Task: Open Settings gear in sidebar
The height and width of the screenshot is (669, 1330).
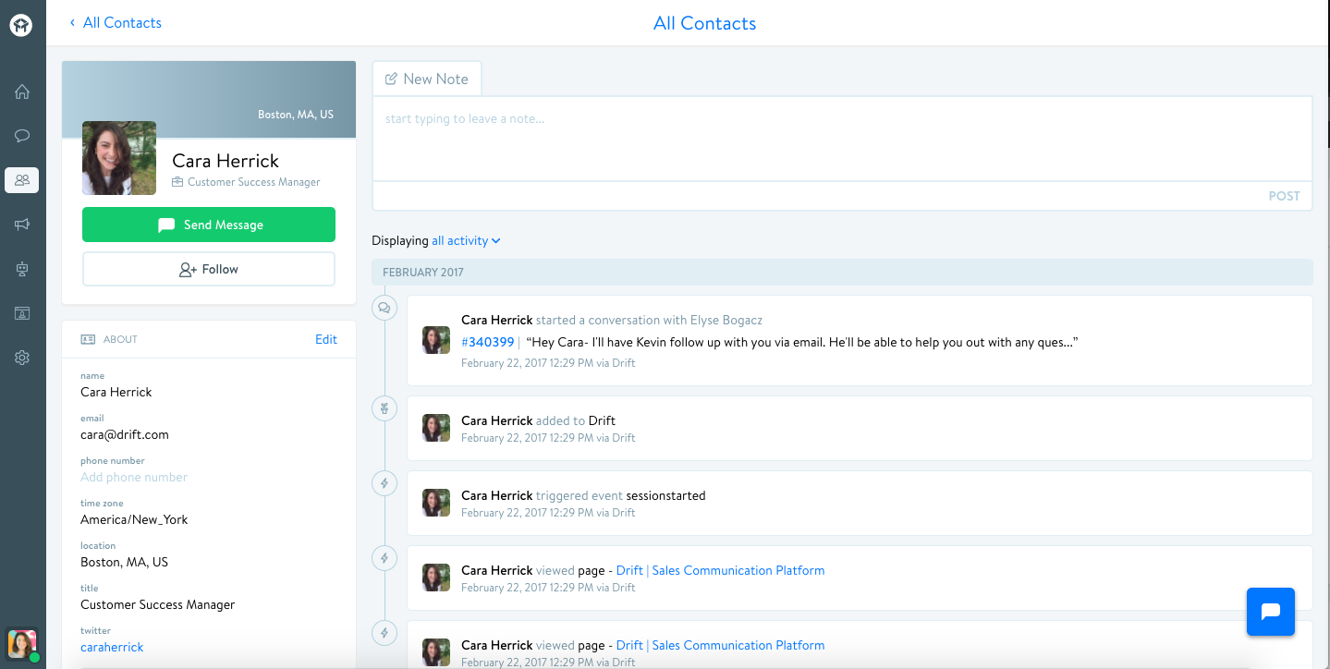Action: (x=22, y=358)
